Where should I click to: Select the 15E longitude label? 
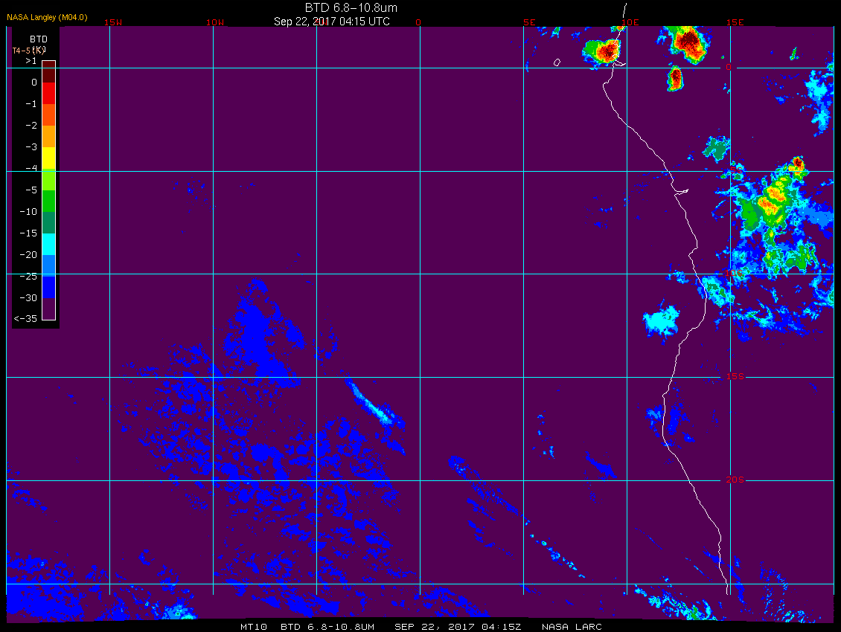click(x=735, y=22)
